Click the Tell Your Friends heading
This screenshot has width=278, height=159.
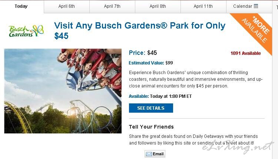[151, 127]
